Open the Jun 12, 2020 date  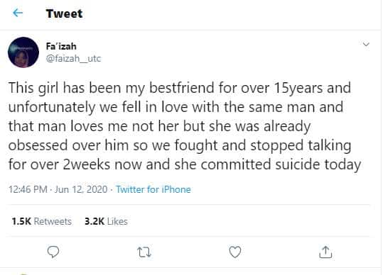[x=81, y=189]
